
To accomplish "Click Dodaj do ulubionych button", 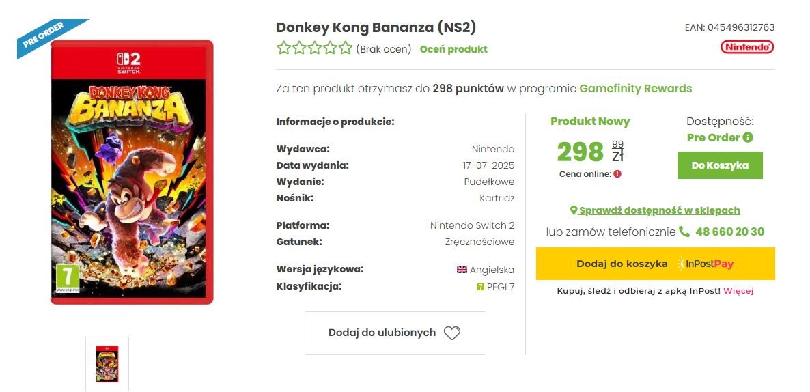I will [395, 333].
